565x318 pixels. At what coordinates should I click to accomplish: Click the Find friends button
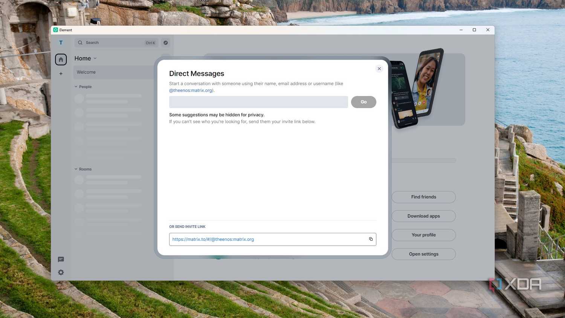click(x=424, y=197)
